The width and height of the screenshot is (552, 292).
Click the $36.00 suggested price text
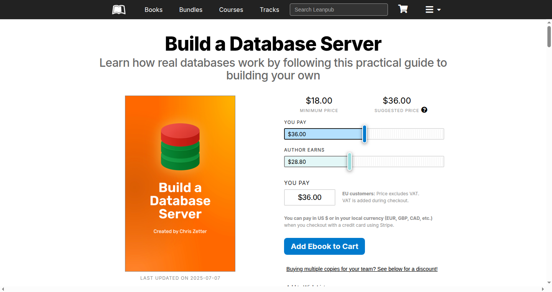(x=397, y=101)
